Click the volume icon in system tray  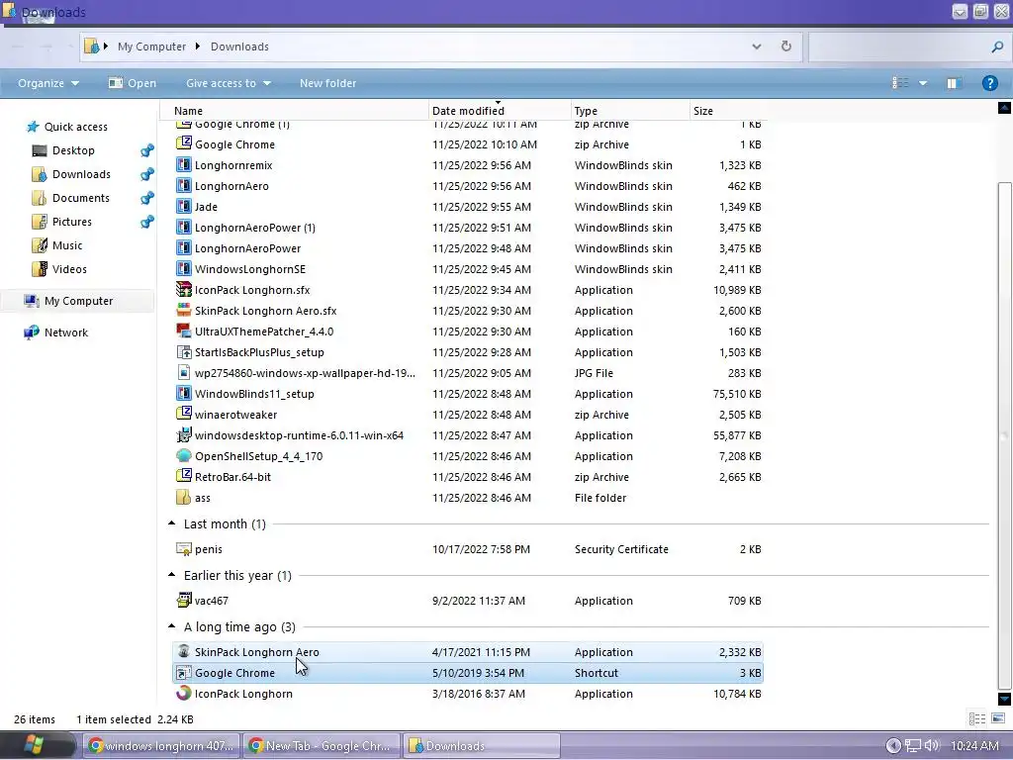point(932,745)
